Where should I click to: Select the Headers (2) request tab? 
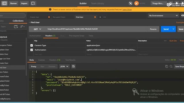(x=50, y=36)
